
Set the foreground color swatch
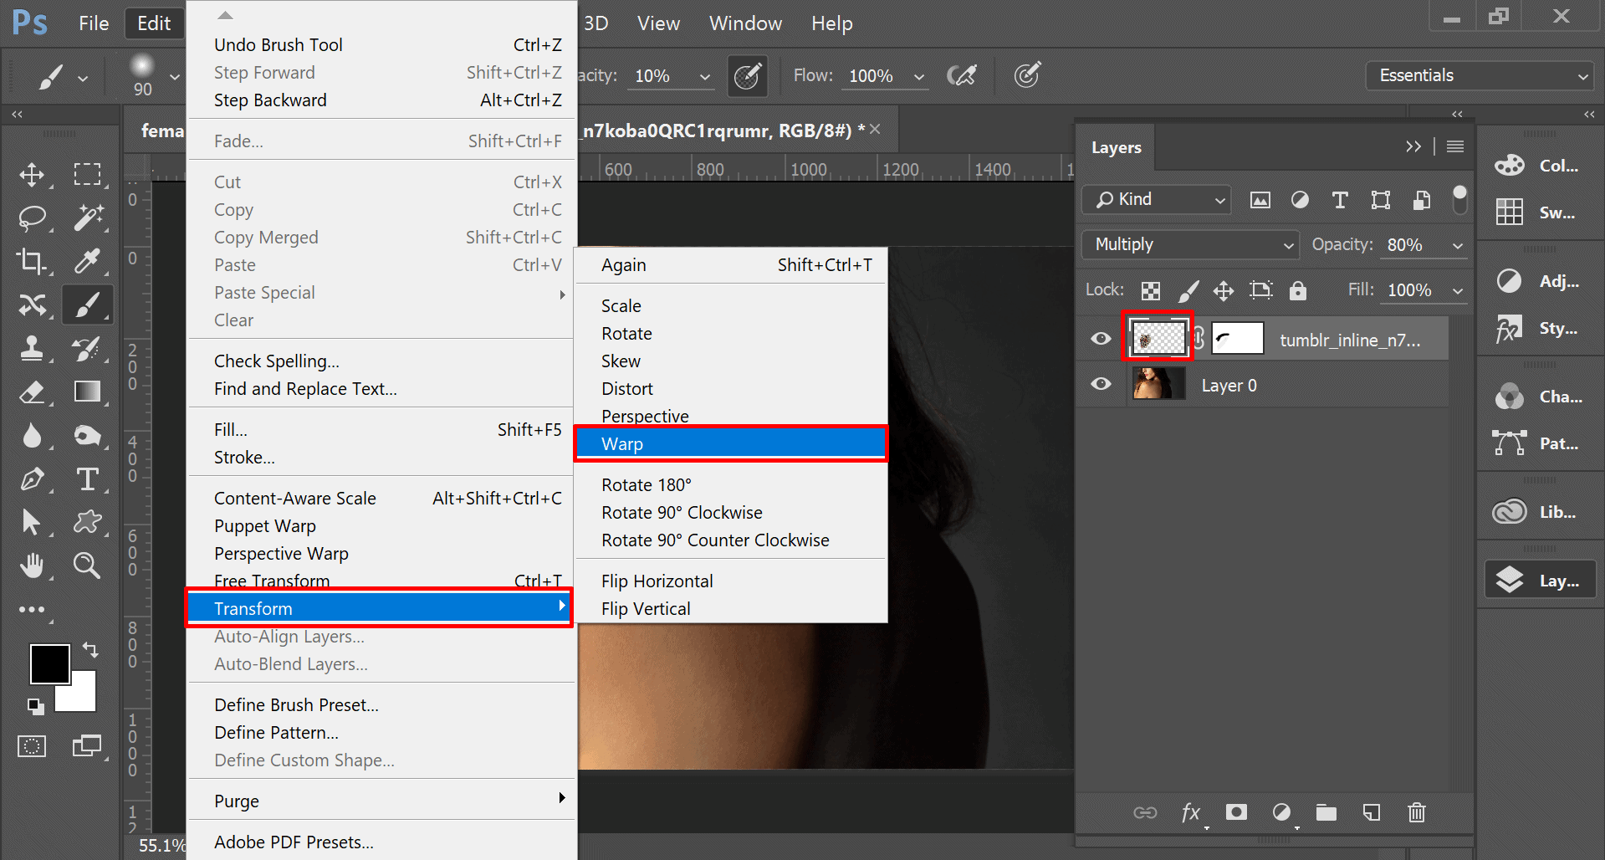pos(49,664)
